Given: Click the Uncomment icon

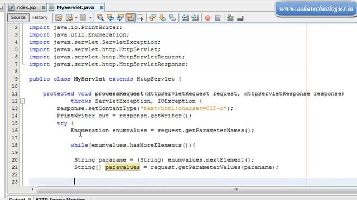Looking at the screenshot, I should (240, 18).
